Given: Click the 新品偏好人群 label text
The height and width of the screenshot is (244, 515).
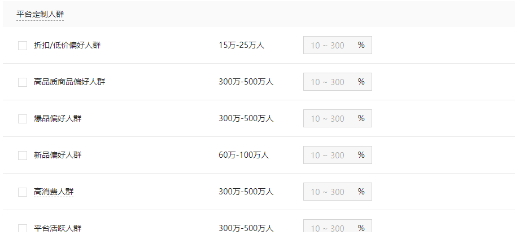Looking at the screenshot, I should click(58, 155).
